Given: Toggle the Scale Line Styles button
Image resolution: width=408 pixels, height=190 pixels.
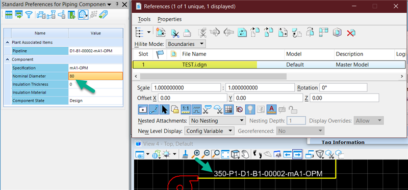Looking at the screenshot, I should coord(196,110).
